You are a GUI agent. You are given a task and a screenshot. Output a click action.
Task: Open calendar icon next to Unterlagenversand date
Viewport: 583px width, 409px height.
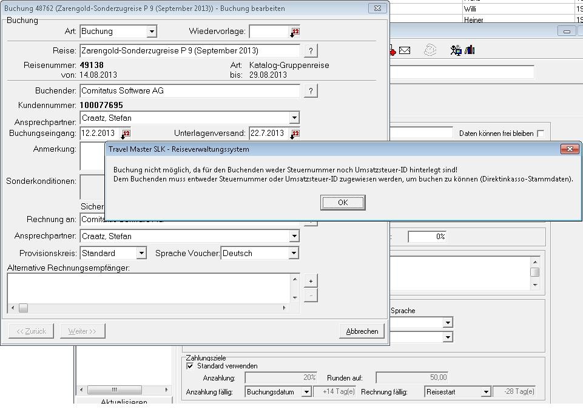295,134
